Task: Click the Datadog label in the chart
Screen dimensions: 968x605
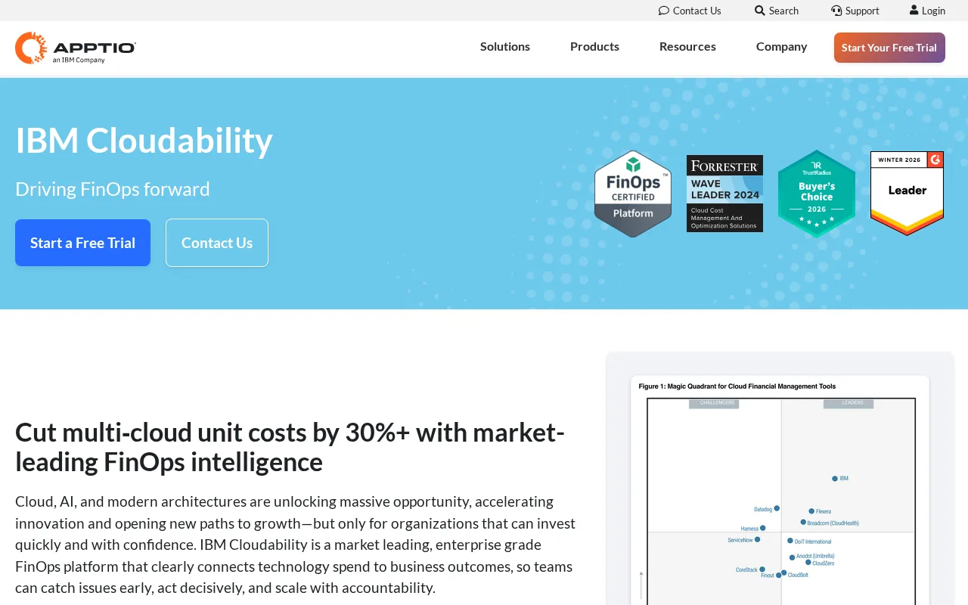Action: [763, 509]
